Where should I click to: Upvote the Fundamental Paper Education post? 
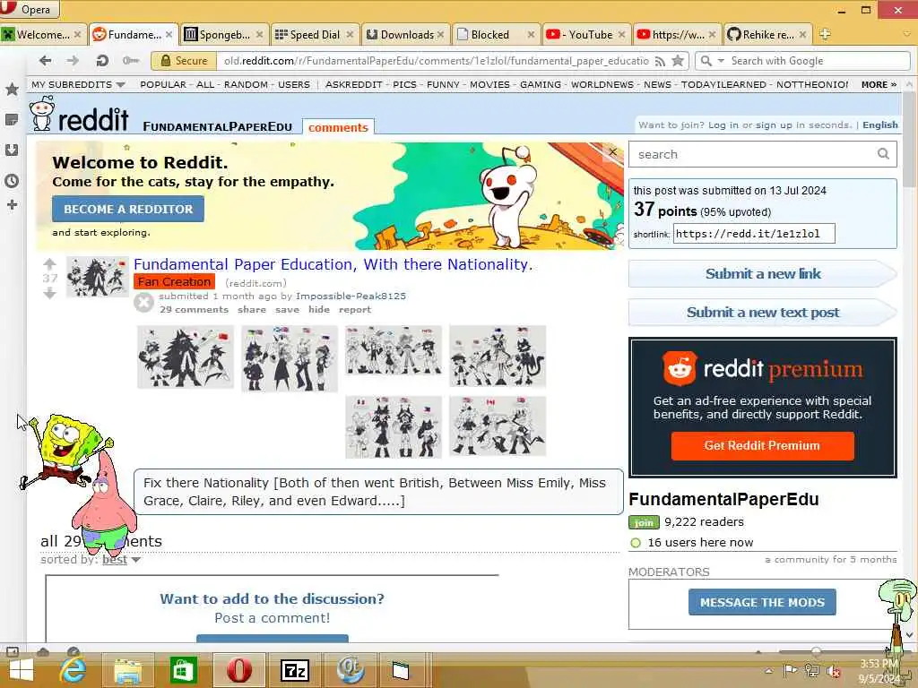[x=50, y=263]
